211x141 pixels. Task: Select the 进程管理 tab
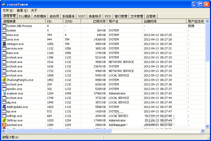[x=9, y=16]
